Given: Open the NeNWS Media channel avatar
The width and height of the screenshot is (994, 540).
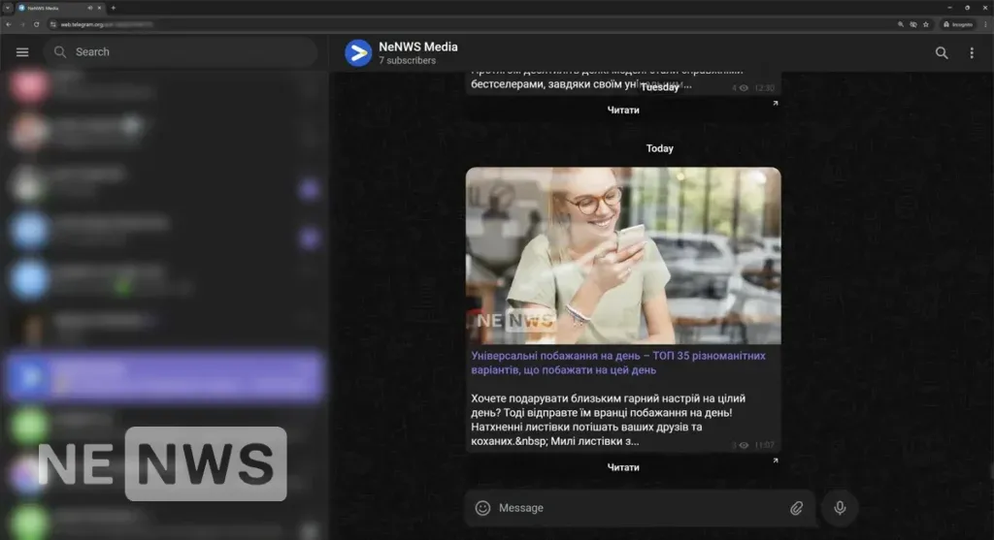Looking at the screenshot, I should (x=358, y=53).
